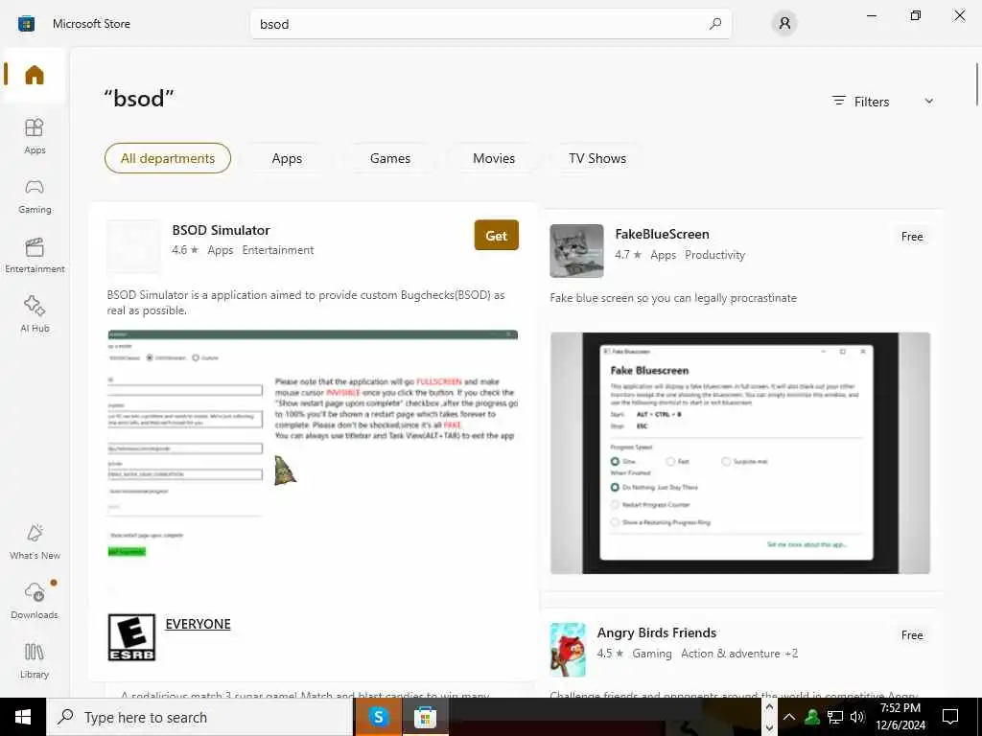Open the Angry Birds Friends title
982x736 pixels.
(656, 632)
